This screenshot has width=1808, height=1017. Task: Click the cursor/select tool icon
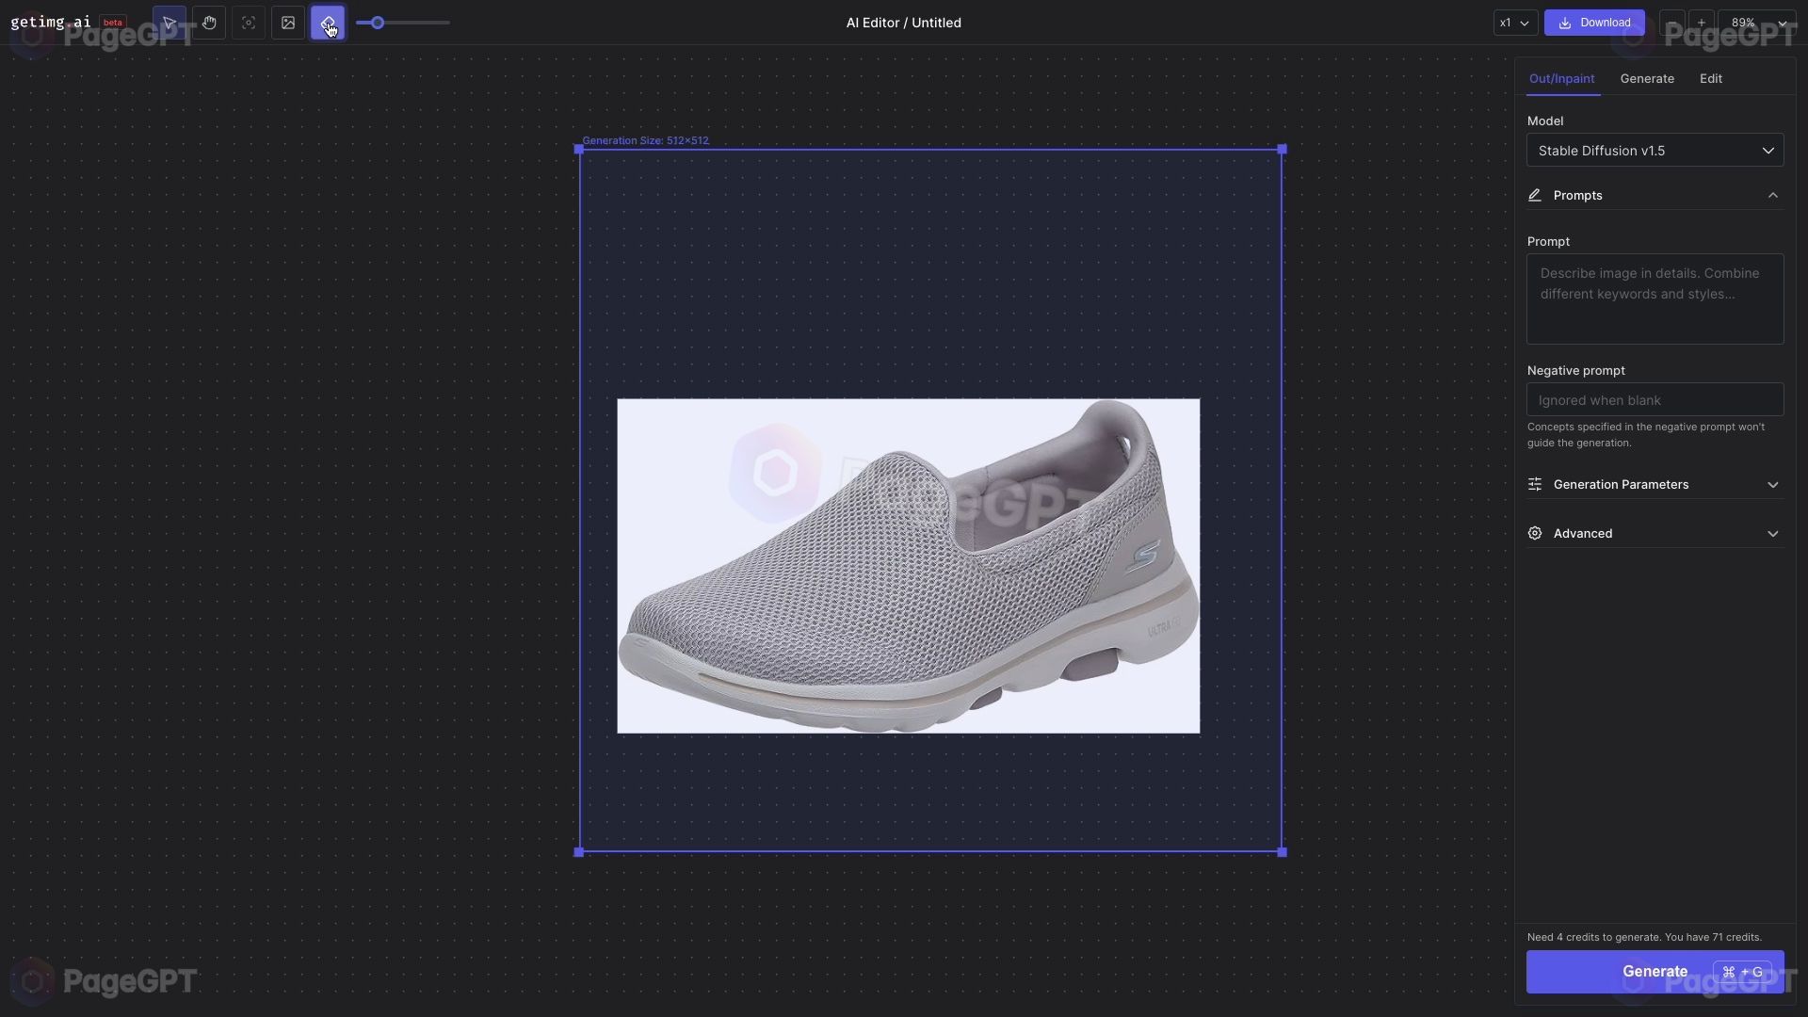(x=169, y=23)
